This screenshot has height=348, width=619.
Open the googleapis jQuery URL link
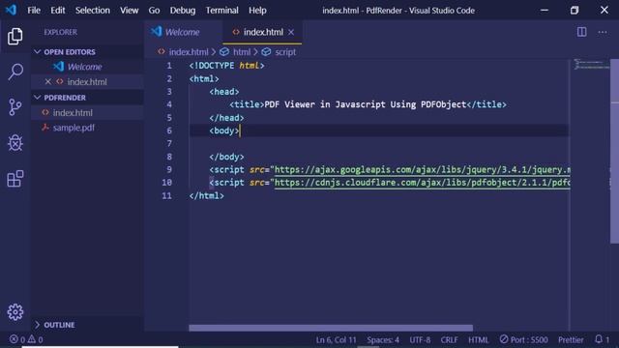coord(422,170)
